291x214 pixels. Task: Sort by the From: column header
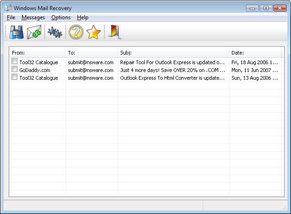37,53
